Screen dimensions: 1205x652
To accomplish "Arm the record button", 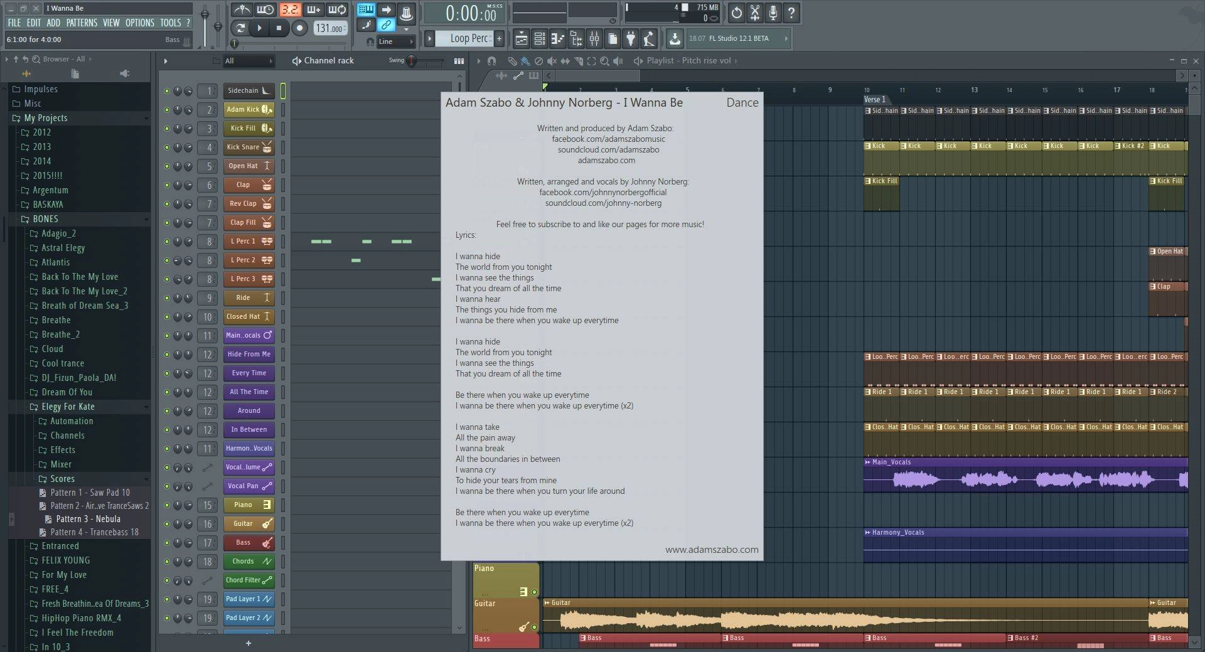I will point(300,28).
